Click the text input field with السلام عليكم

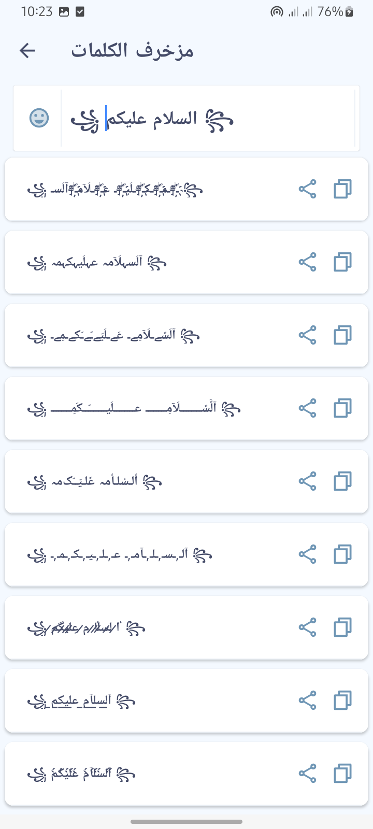click(207, 119)
